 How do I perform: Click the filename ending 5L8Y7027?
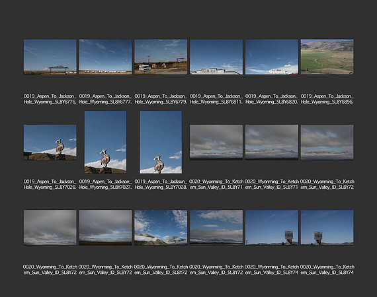click(106, 184)
